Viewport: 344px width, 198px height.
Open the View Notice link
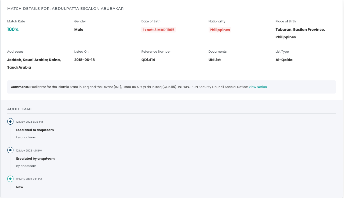click(258, 87)
